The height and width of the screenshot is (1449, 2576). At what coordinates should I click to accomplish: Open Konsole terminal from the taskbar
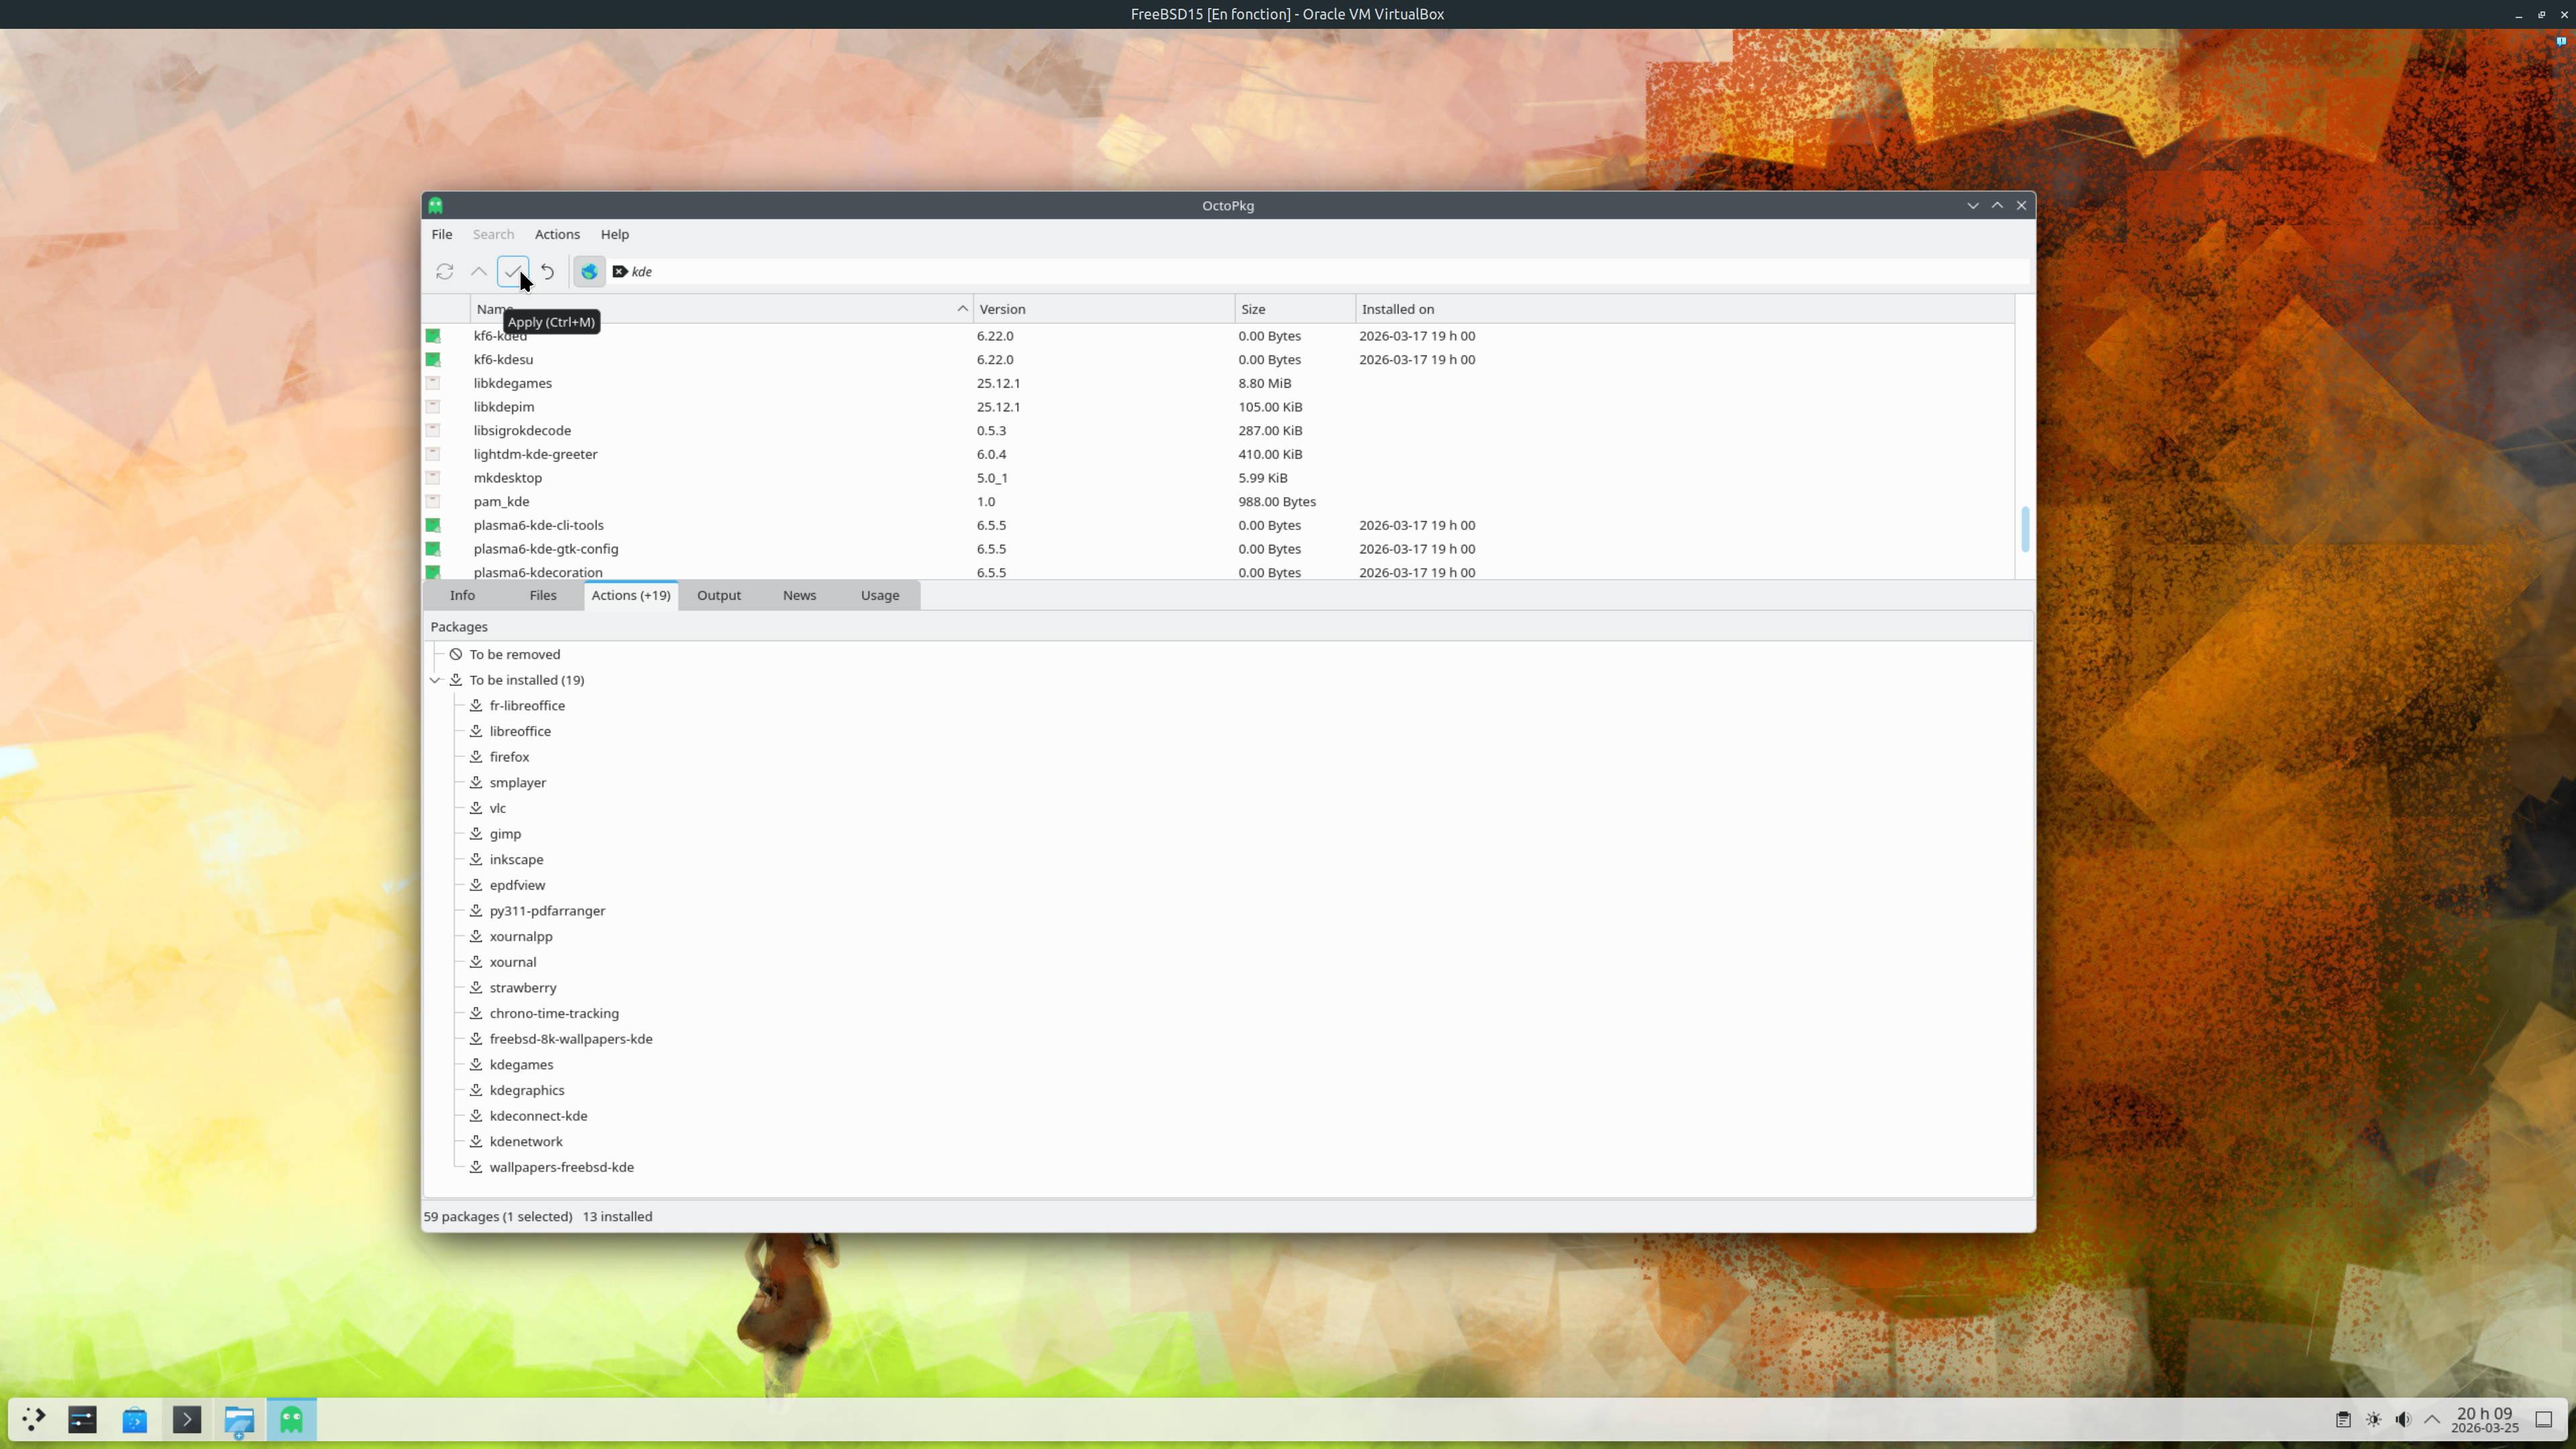coord(187,1419)
